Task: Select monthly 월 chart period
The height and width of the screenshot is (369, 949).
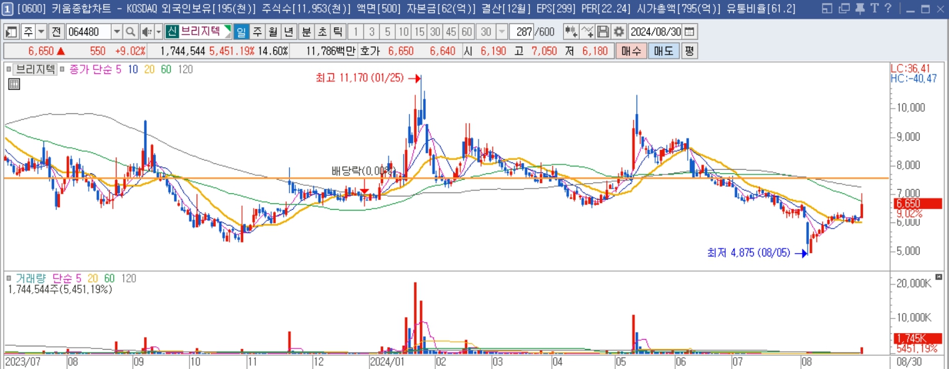Action: (x=273, y=32)
